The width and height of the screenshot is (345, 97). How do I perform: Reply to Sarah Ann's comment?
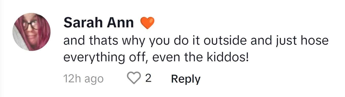[x=186, y=79]
